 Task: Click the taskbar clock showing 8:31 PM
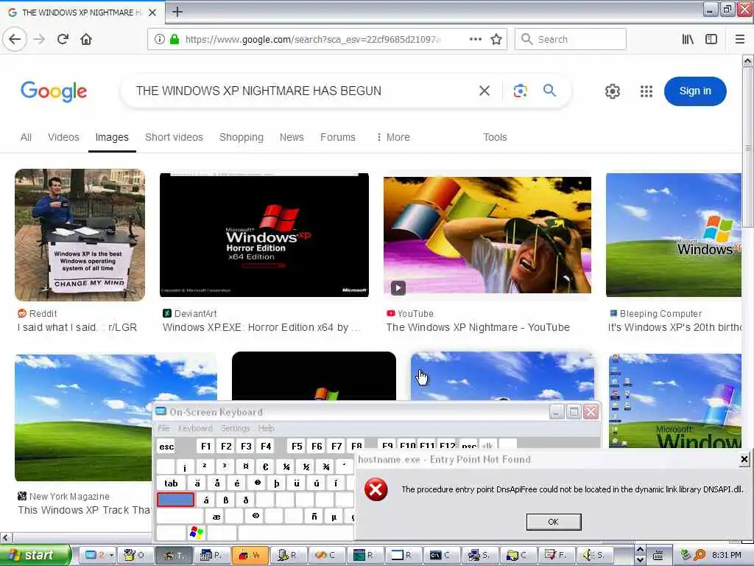click(x=726, y=555)
